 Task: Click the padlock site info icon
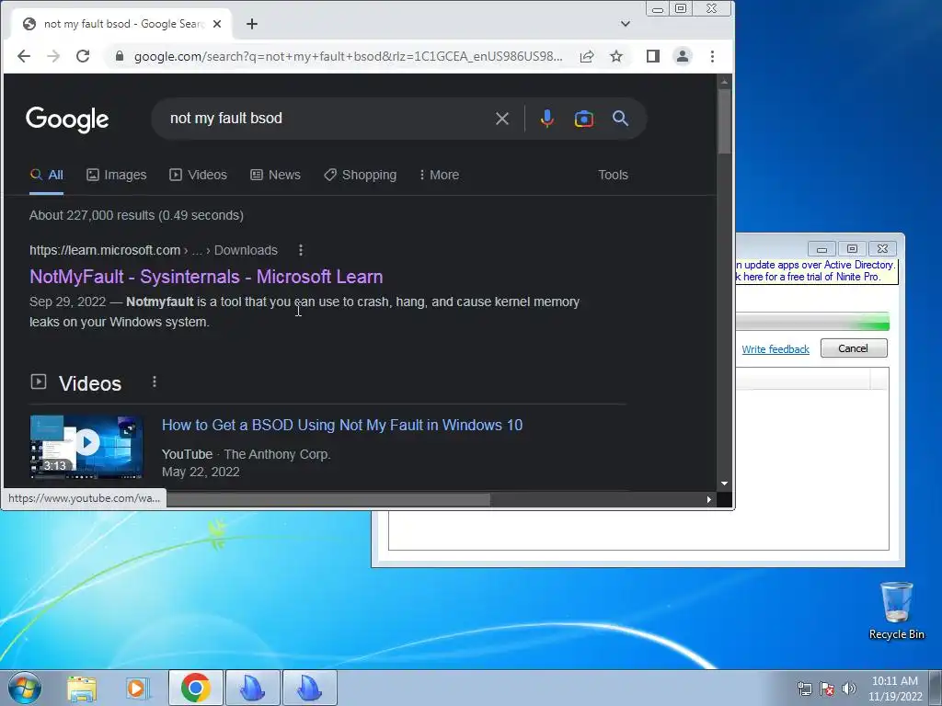pyautogui.click(x=120, y=56)
